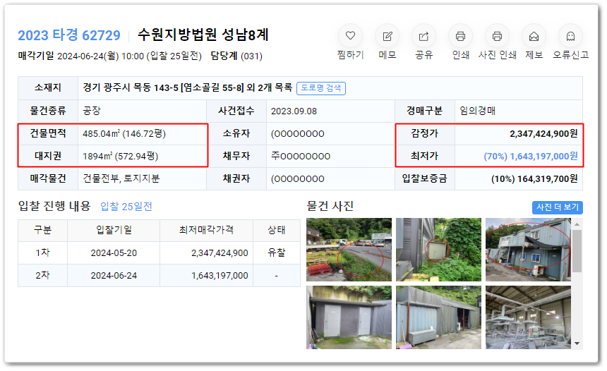Open case number 2023 타경 62729 link
Image resolution: width=607 pixels, height=371 pixels.
tap(69, 35)
